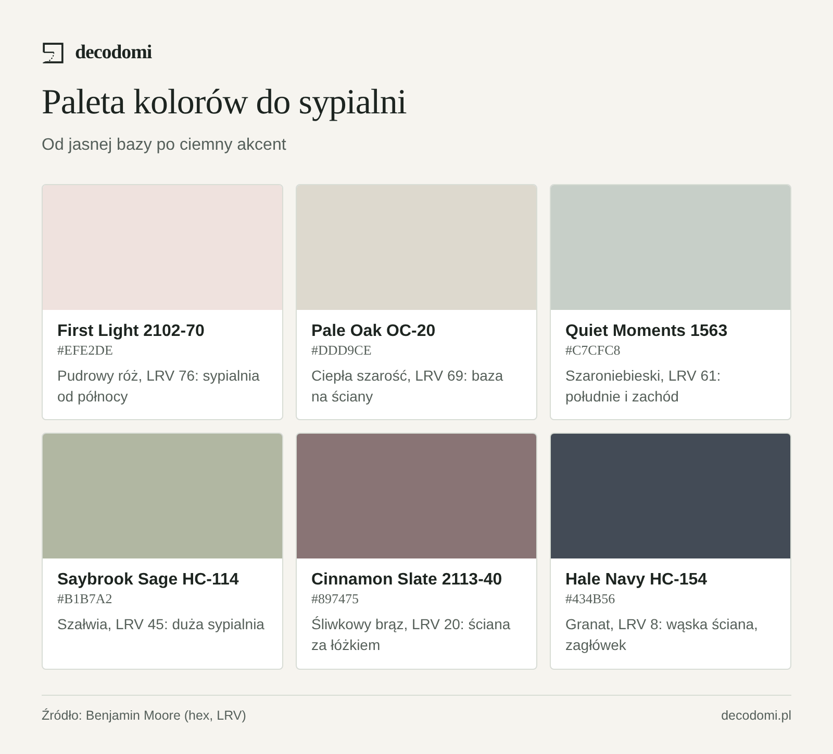The width and height of the screenshot is (833, 754).
Task: Click hex code #EFE2DE
Action: [85, 350]
